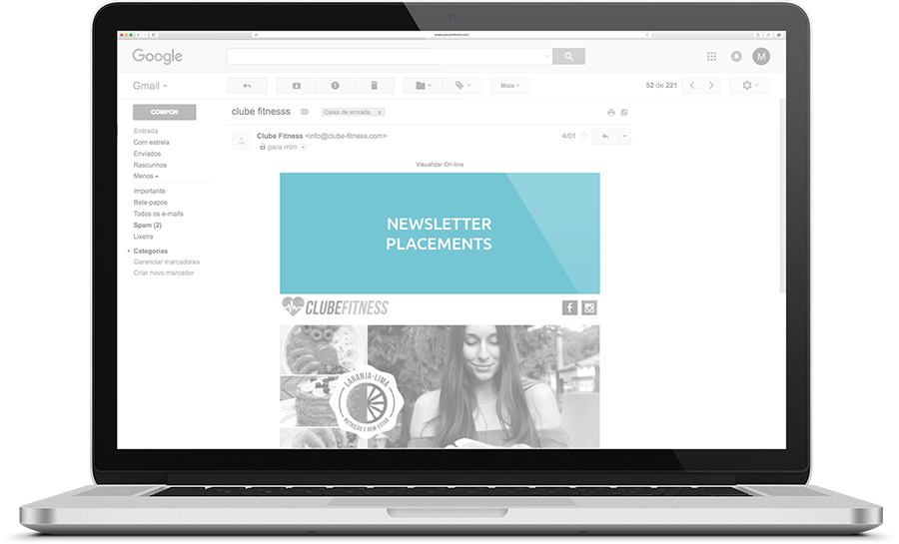Open the Move to folder menu

424,86
